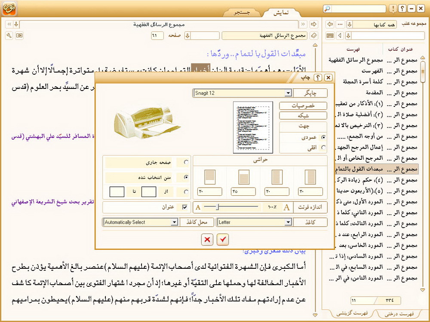
Task: Click the اندازه فونت font size button
Action: [310, 207]
